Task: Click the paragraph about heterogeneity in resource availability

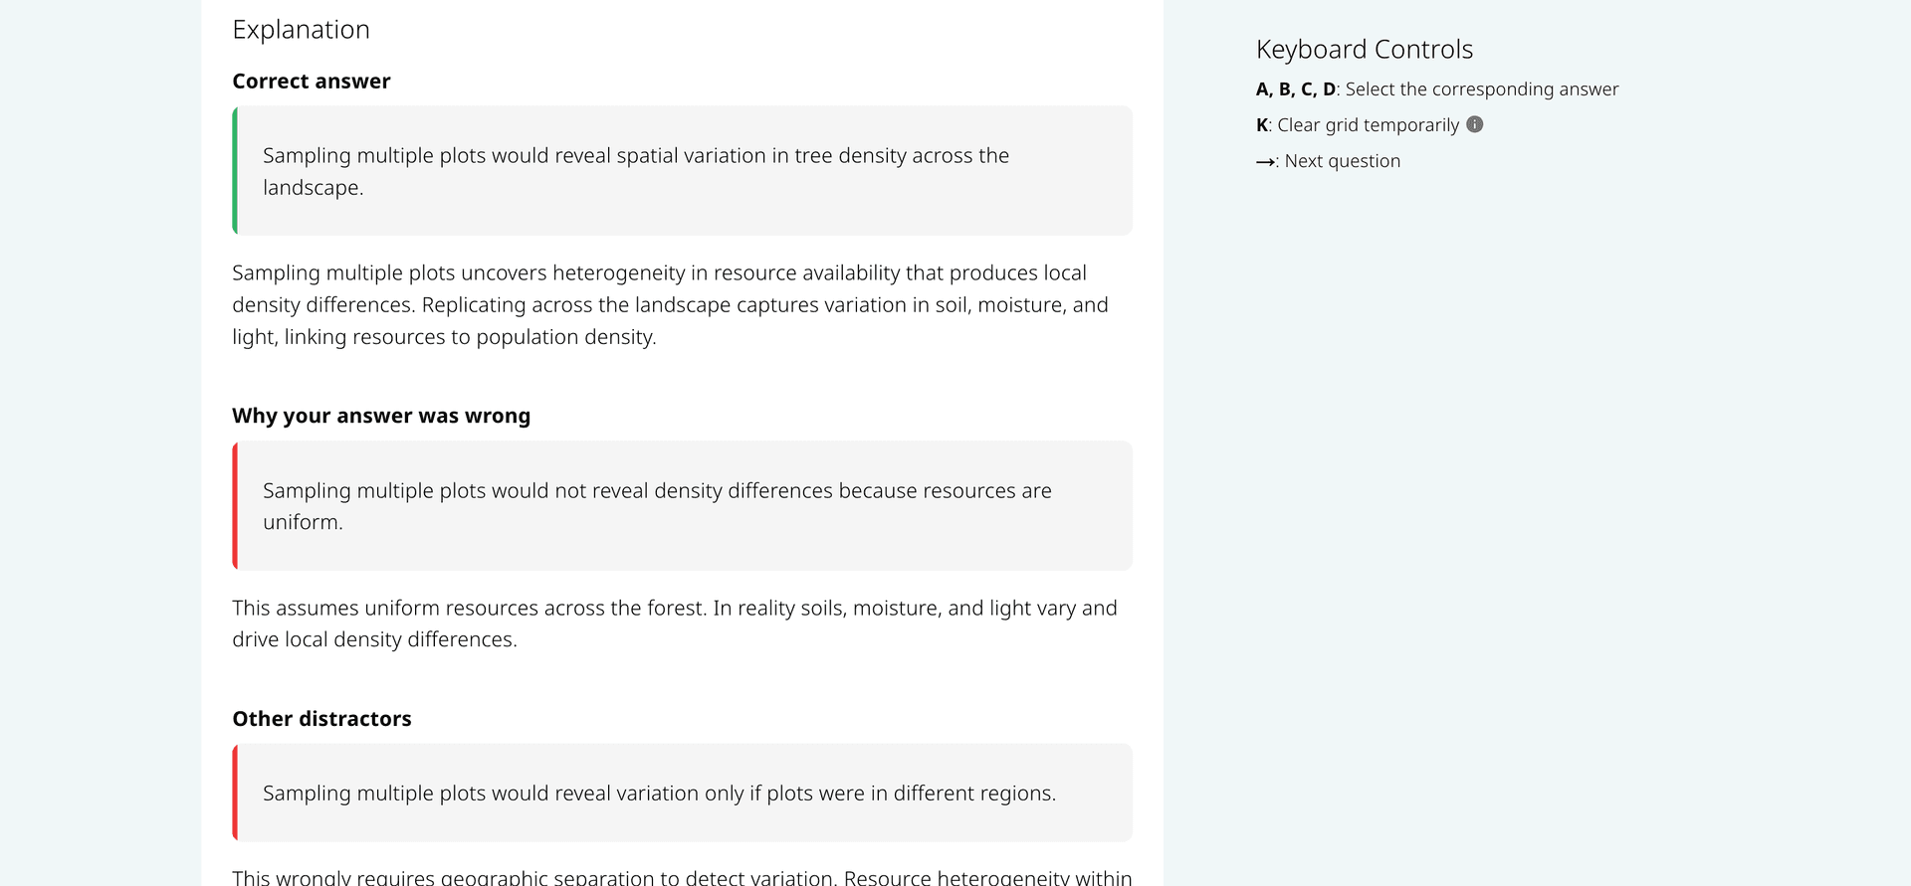Action: point(670,304)
